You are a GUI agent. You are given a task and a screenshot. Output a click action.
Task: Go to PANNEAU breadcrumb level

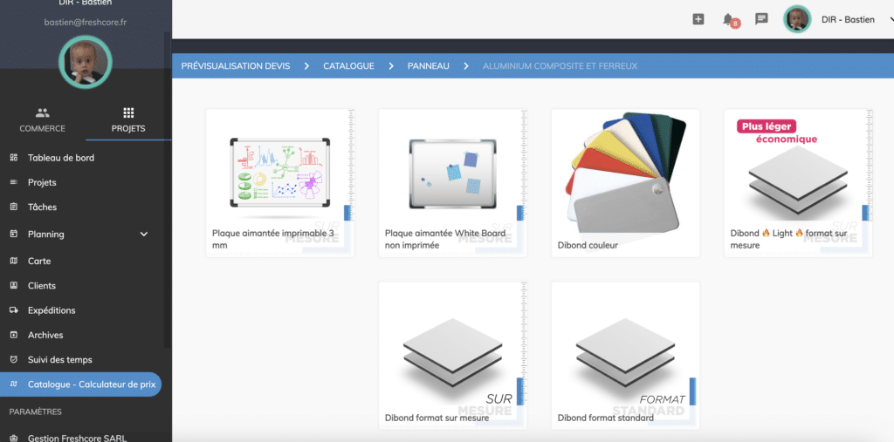(x=428, y=66)
